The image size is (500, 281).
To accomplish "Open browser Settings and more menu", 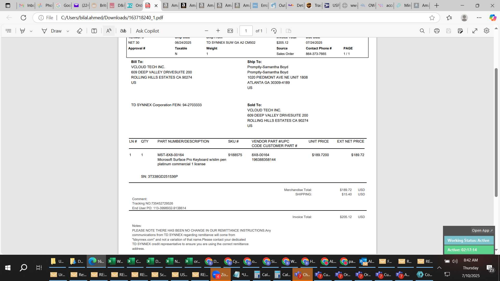I will tap(479, 17).
